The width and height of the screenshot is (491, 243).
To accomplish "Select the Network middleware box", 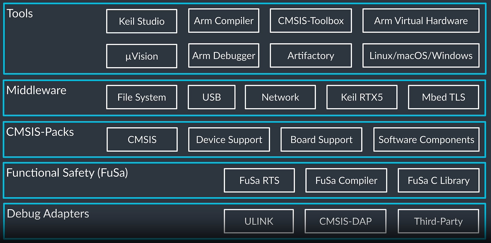I will (280, 97).
